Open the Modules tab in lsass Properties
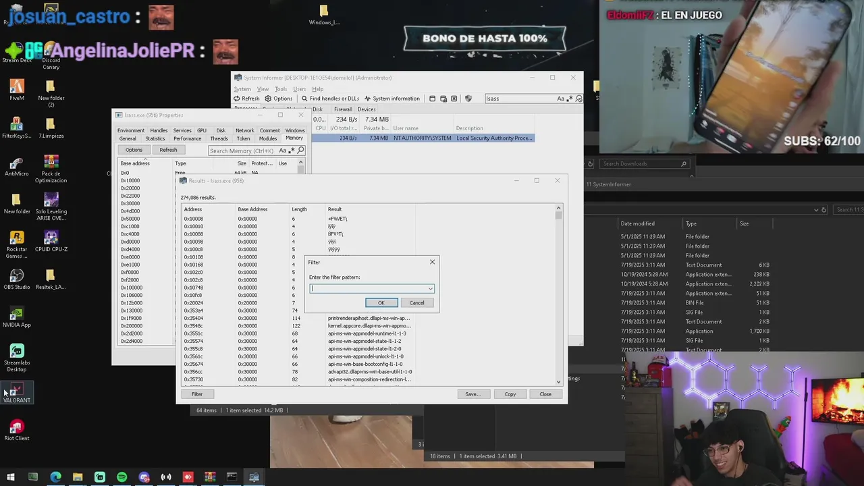The width and height of the screenshot is (864, 486). (268, 138)
